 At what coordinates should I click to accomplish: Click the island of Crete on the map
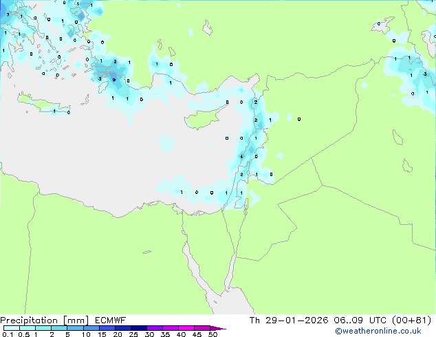click(42, 105)
